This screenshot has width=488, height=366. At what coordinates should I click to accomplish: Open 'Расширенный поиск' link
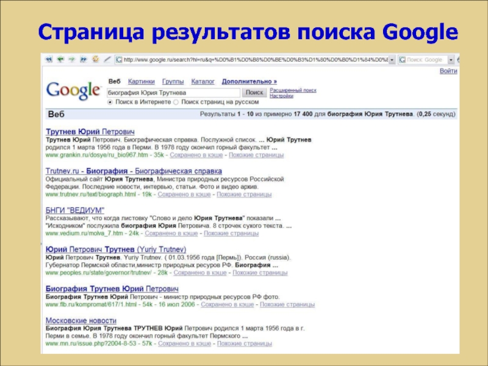293,90
